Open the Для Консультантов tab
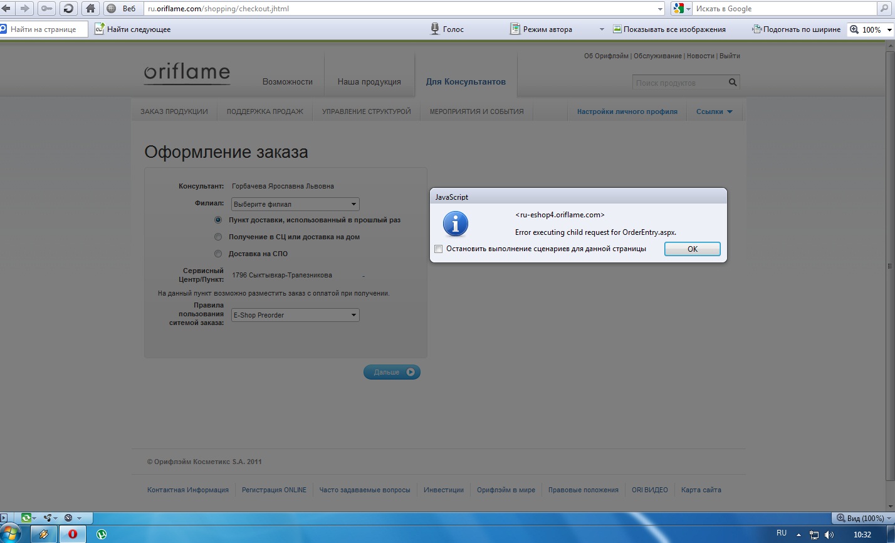 point(466,81)
